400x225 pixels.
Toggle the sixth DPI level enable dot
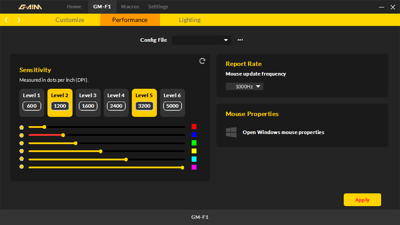(x=22, y=167)
